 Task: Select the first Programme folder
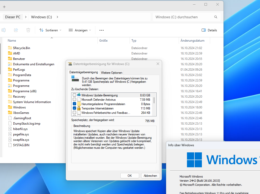pyautogui.click(x=21, y=80)
